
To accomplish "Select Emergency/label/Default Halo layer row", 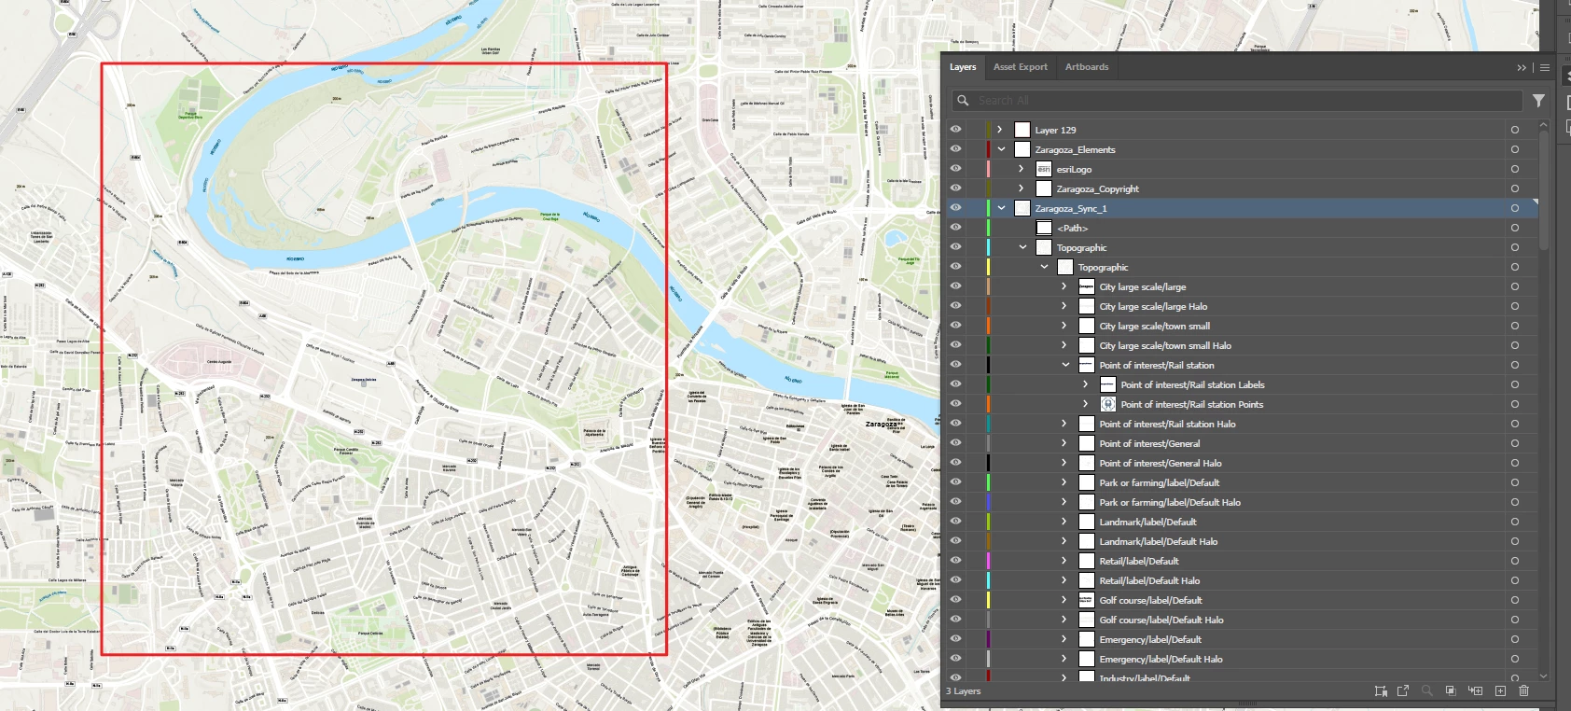I will [x=1241, y=659].
